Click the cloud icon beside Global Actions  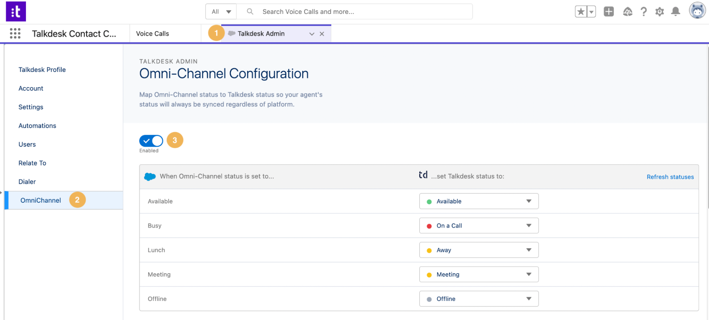click(x=627, y=11)
